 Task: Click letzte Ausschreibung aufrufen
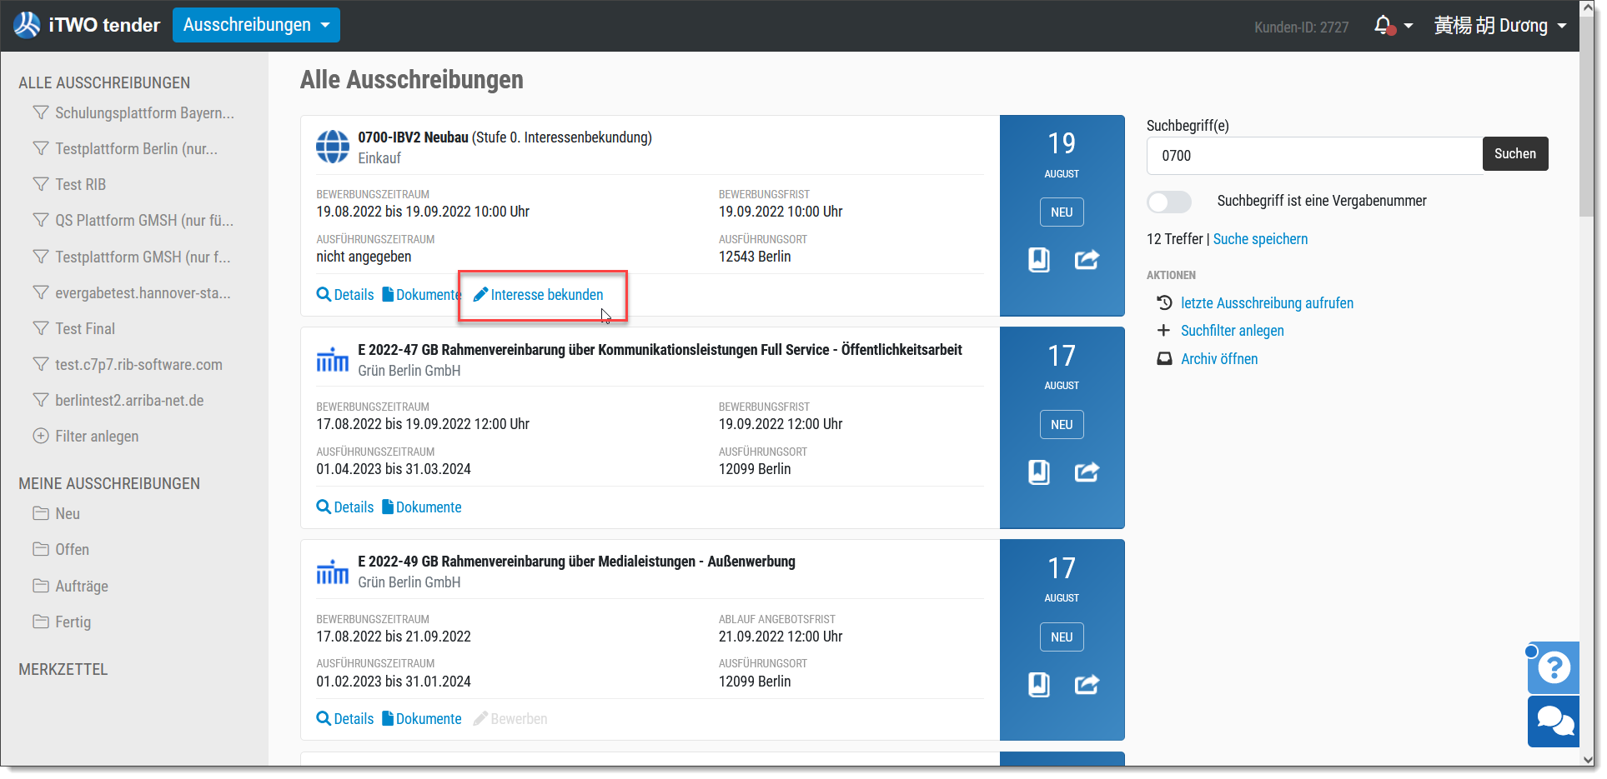coord(1267,303)
